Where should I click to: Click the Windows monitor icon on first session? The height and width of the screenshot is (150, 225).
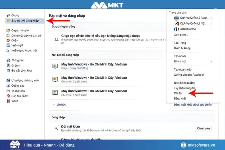point(55,66)
